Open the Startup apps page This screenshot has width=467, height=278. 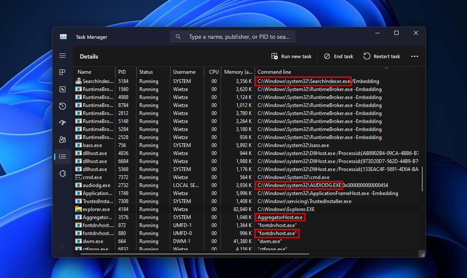(62, 123)
